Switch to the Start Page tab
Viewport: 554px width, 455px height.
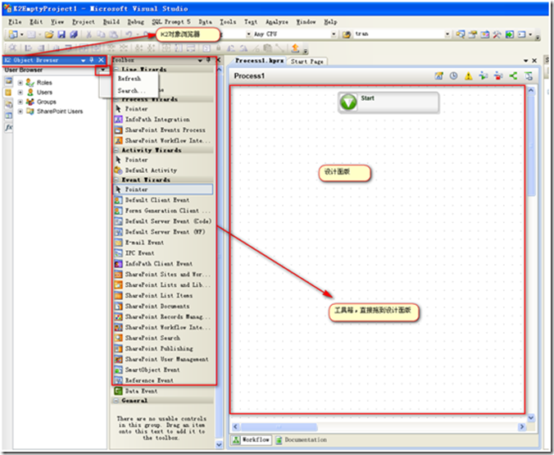point(307,61)
